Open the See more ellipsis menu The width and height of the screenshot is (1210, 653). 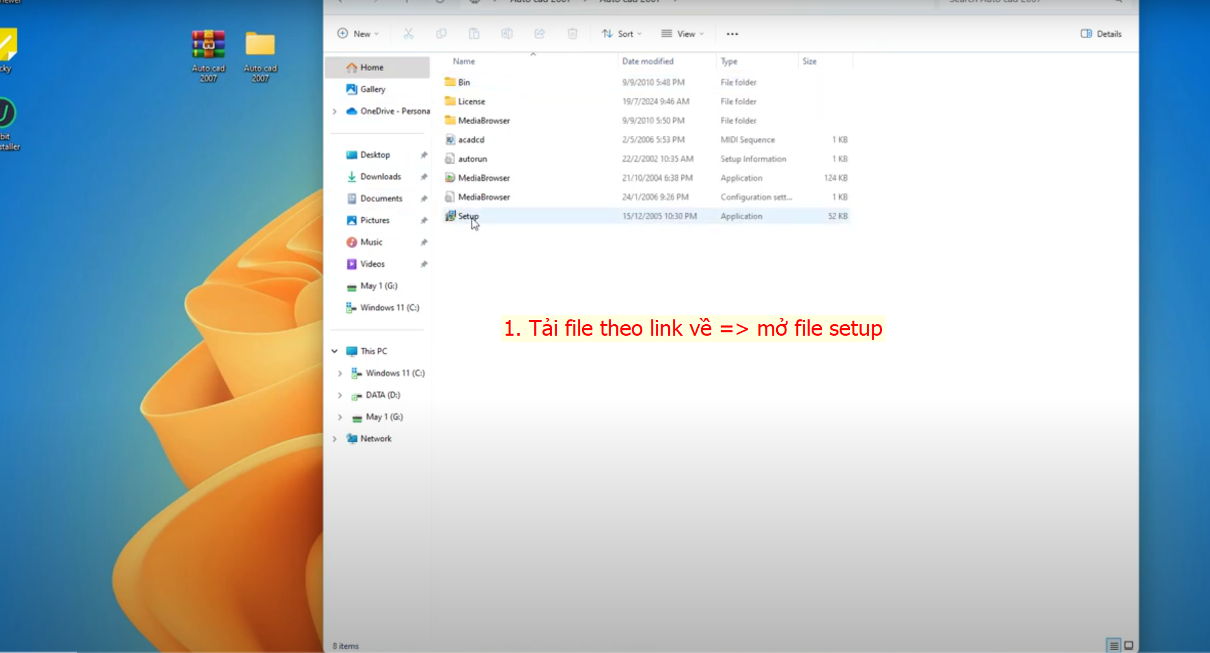click(732, 33)
